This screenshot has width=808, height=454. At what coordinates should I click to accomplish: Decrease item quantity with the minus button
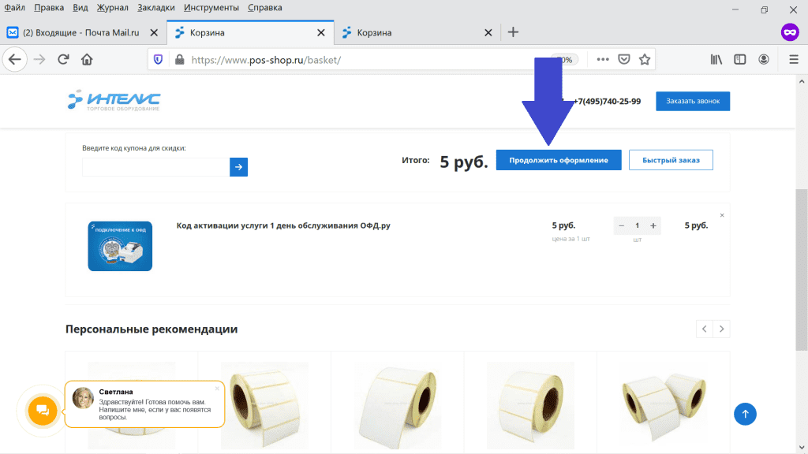tap(621, 225)
